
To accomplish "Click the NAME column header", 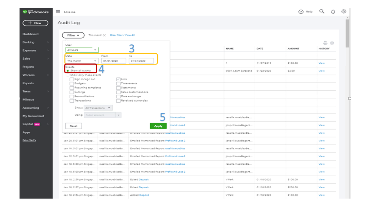I will click(x=229, y=49).
